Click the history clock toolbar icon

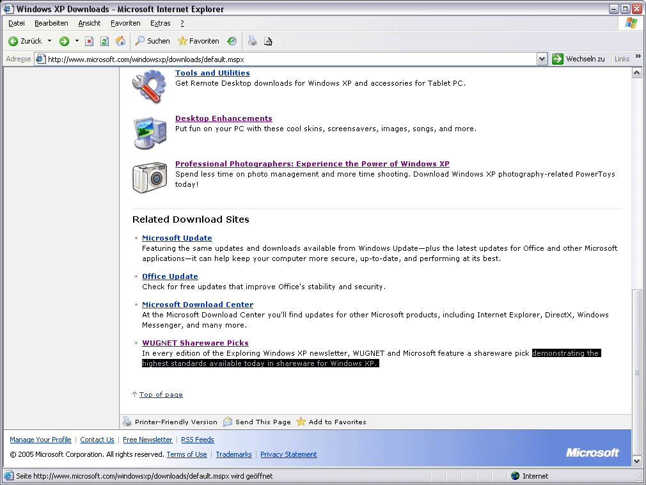(x=232, y=41)
